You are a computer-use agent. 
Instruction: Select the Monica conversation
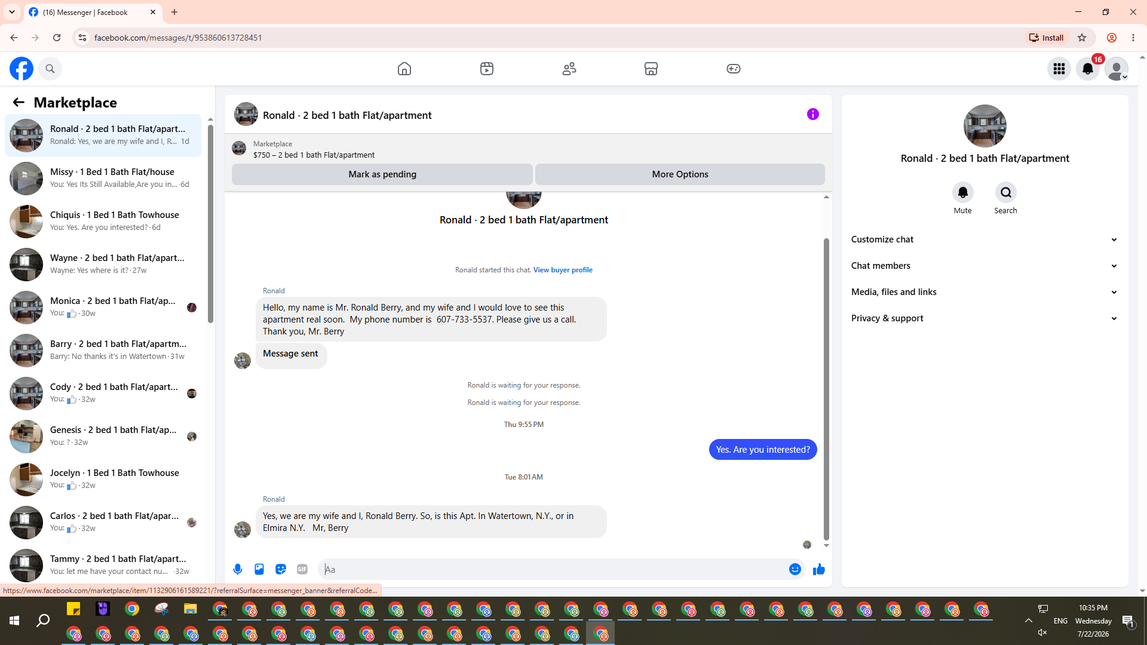point(103,307)
